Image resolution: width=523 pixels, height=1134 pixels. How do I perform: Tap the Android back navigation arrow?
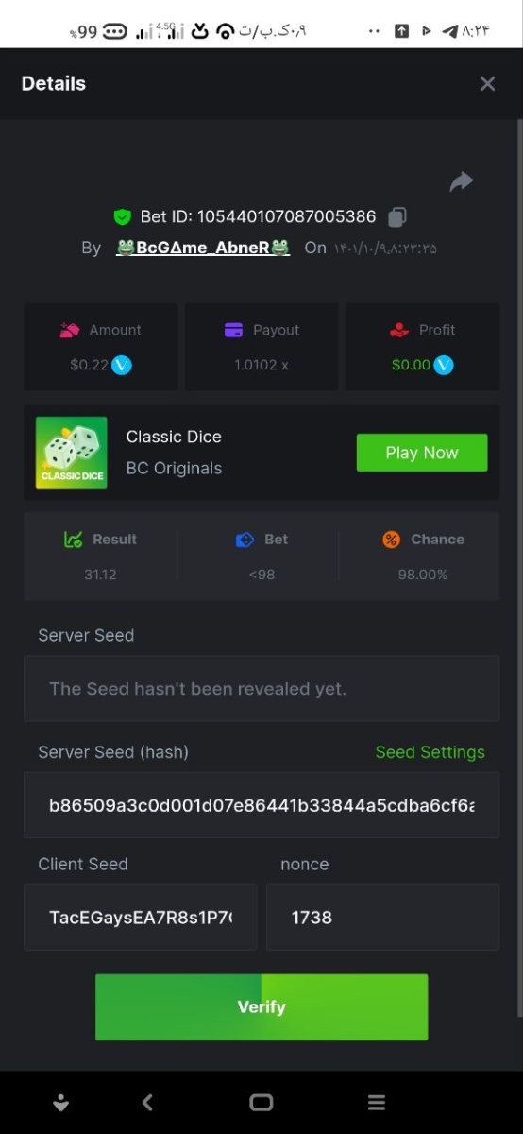(x=146, y=1102)
